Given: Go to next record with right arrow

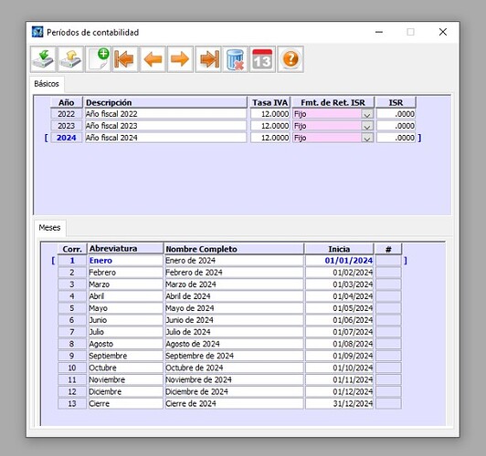Looking at the screenshot, I should pyautogui.click(x=180, y=59).
